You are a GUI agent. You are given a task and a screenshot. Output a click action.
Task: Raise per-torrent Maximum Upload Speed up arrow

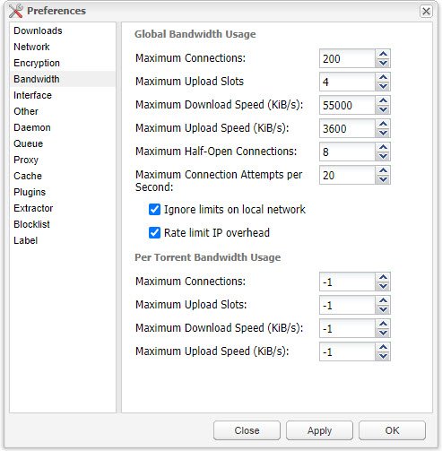click(x=383, y=347)
